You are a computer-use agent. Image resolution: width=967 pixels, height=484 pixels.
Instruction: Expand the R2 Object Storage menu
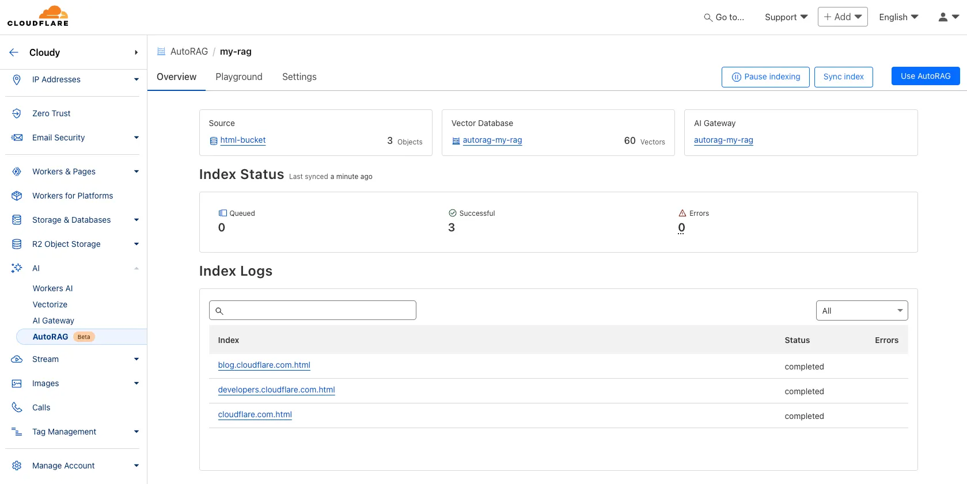pyautogui.click(x=136, y=244)
